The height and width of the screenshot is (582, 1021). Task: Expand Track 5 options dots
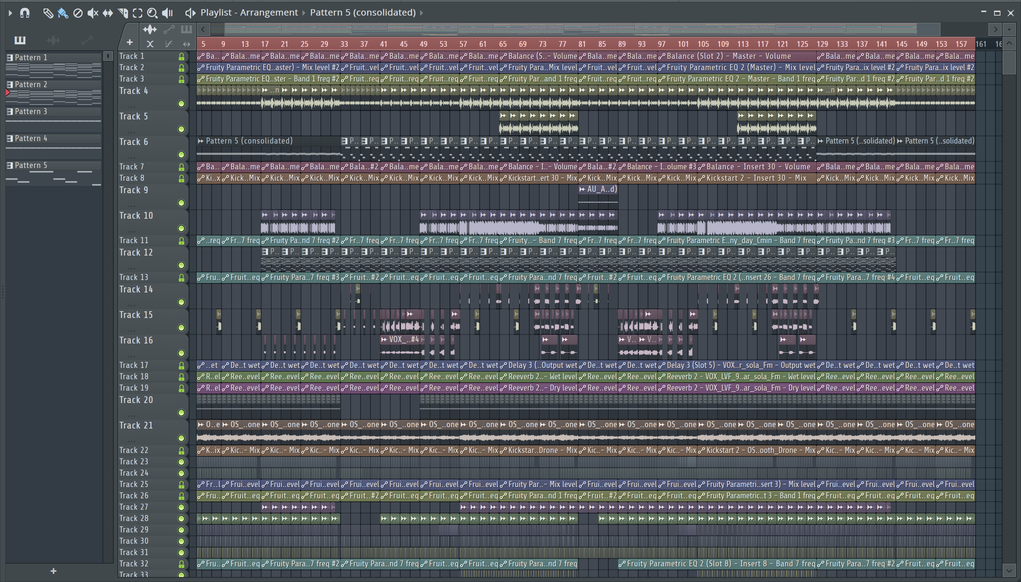[x=132, y=132]
